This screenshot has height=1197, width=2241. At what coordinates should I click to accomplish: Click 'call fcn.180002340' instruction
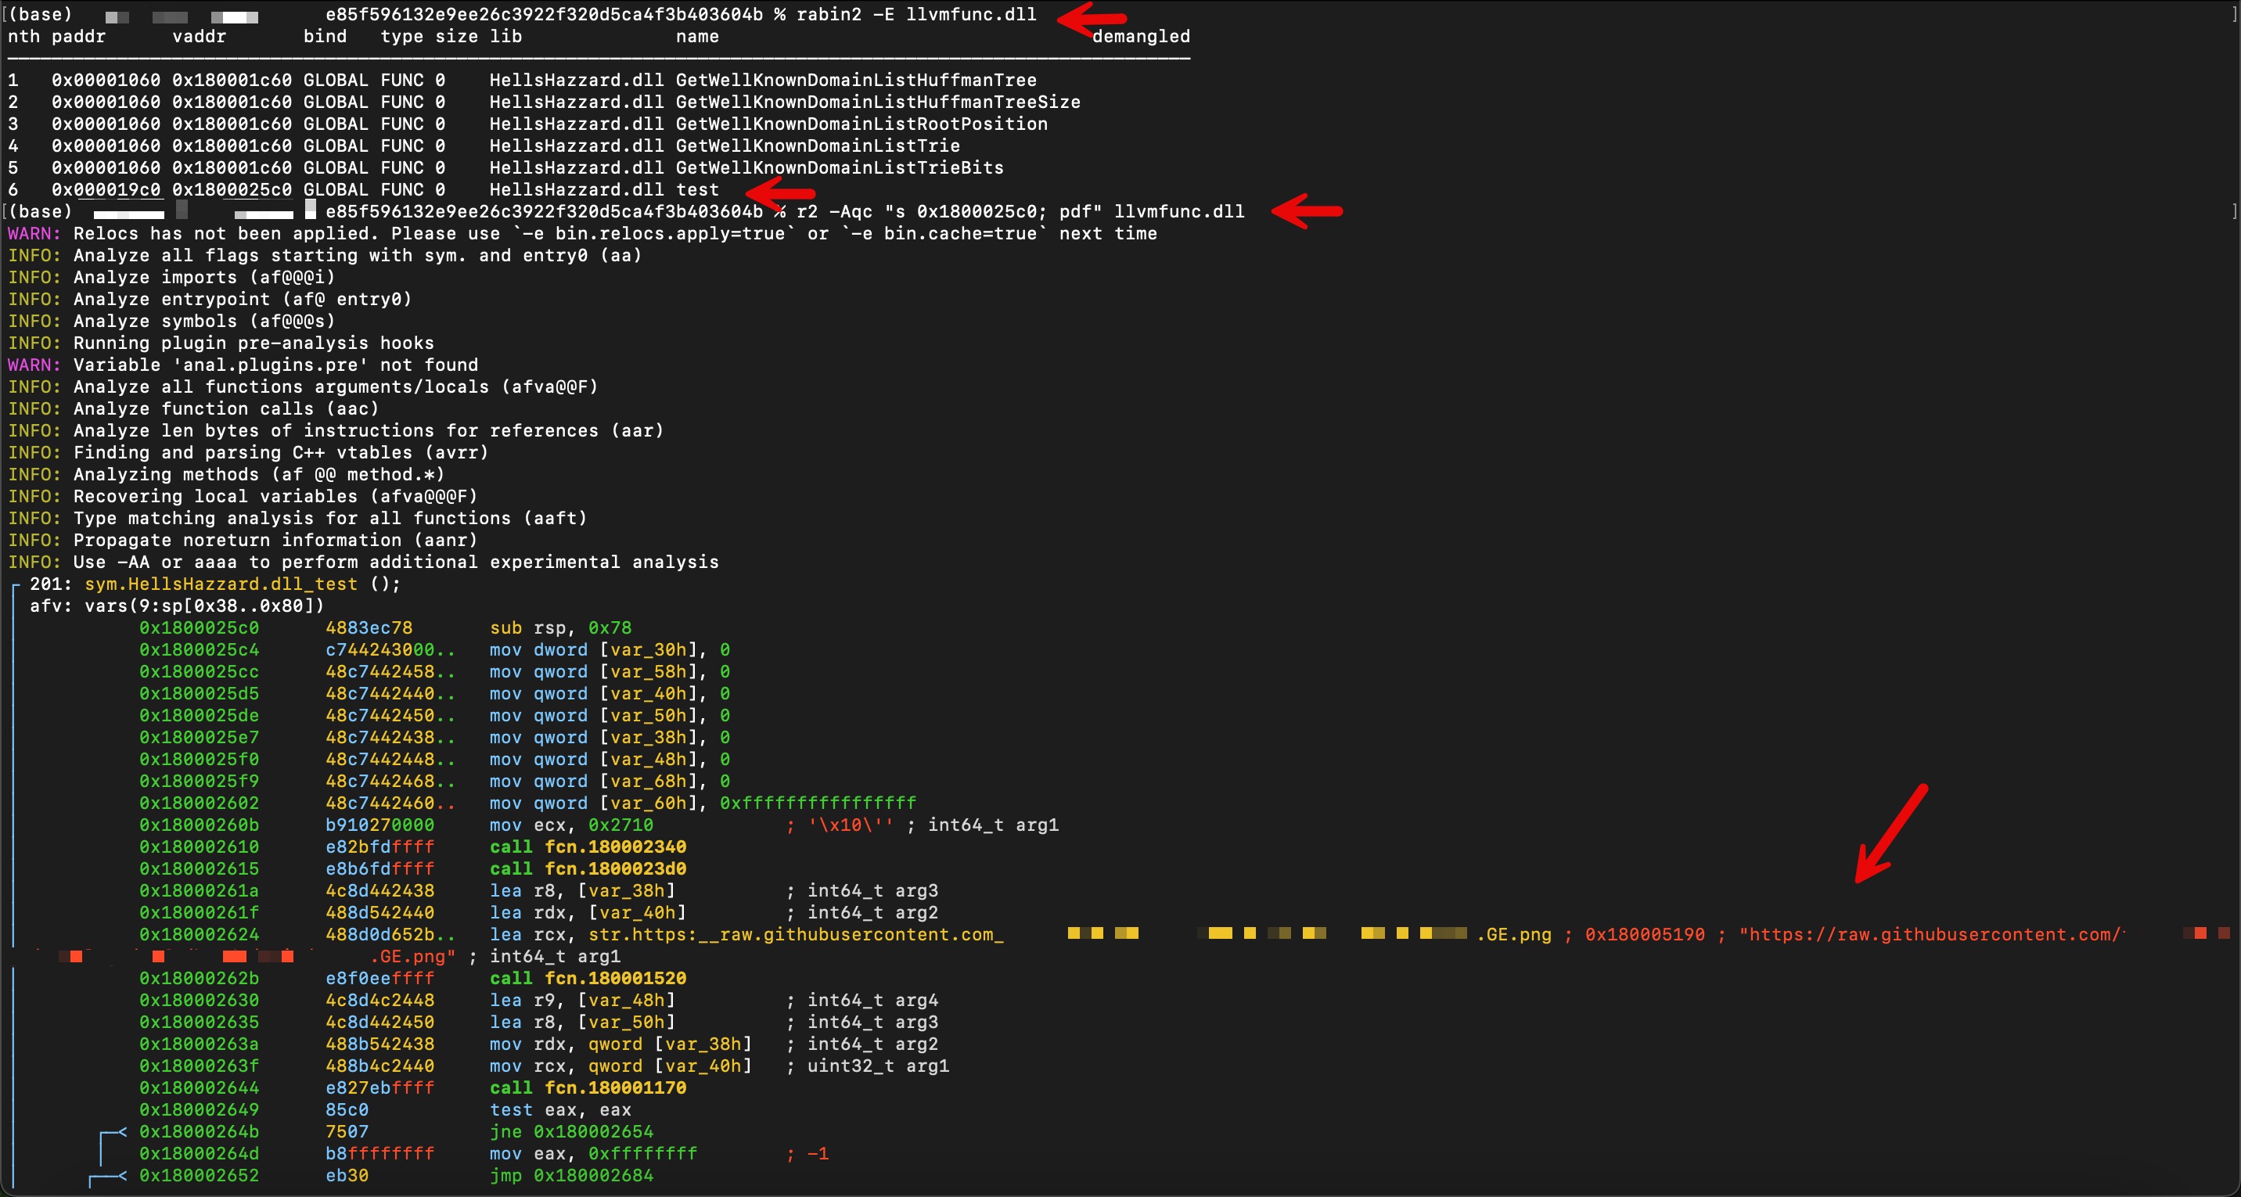(x=588, y=847)
